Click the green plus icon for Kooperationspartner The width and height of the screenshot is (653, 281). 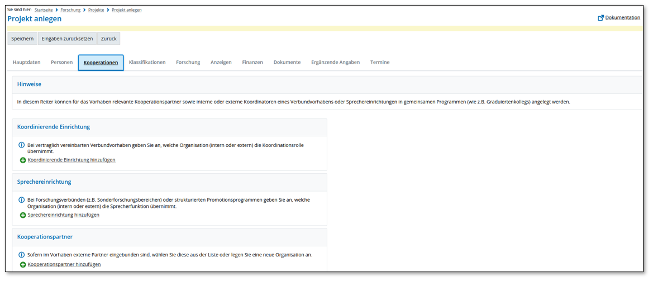pos(23,265)
